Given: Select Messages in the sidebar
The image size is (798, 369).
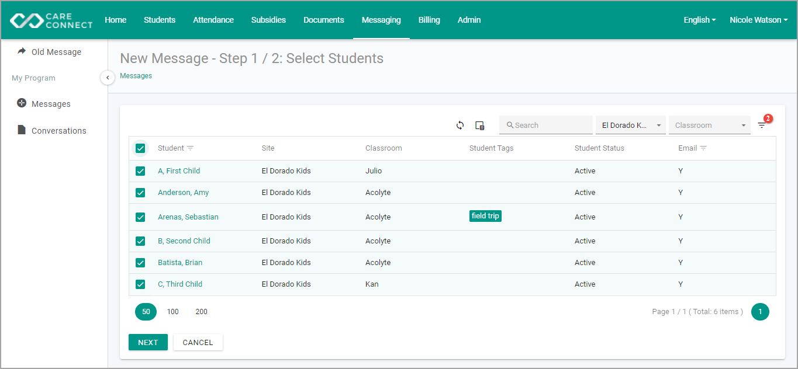Looking at the screenshot, I should tap(51, 104).
